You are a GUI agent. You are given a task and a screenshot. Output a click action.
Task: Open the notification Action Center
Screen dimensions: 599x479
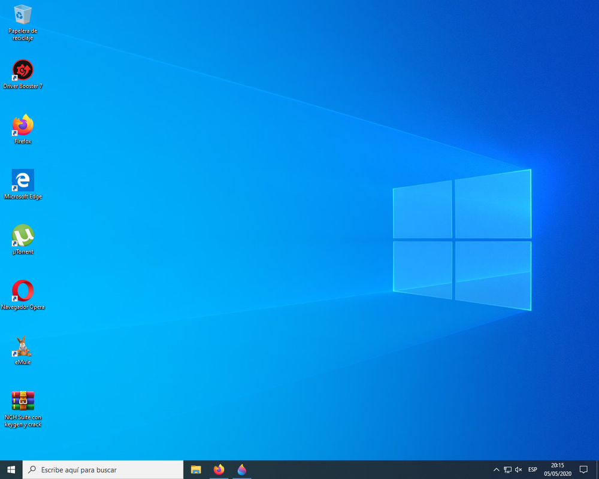click(583, 469)
